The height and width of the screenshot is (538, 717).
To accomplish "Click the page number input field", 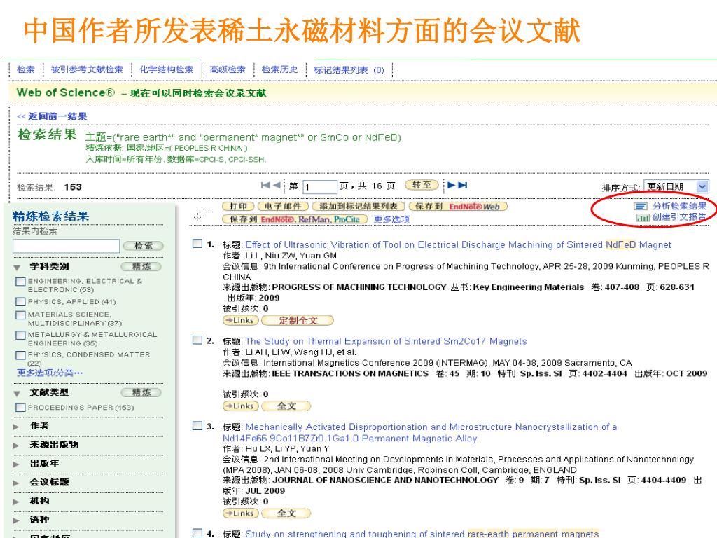I will 319,186.
